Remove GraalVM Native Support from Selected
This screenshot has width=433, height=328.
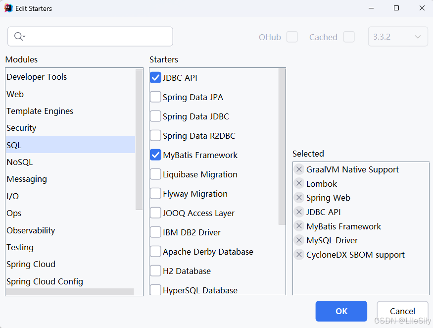point(299,169)
